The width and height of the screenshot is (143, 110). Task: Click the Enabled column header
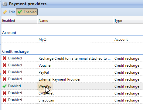(19, 21)
